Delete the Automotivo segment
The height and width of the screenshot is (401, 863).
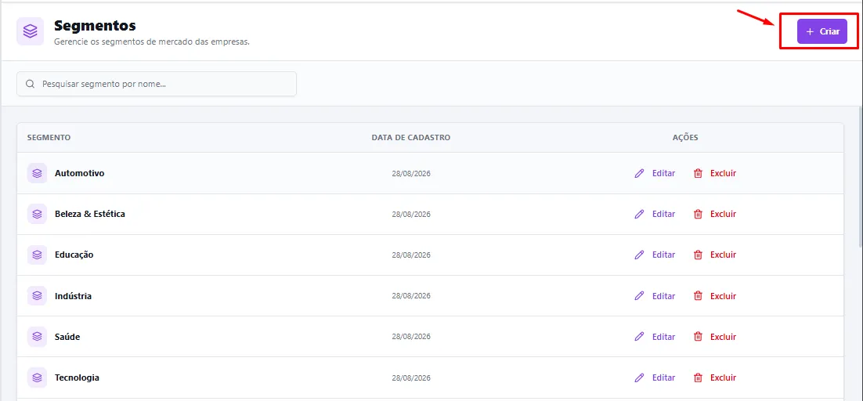715,173
